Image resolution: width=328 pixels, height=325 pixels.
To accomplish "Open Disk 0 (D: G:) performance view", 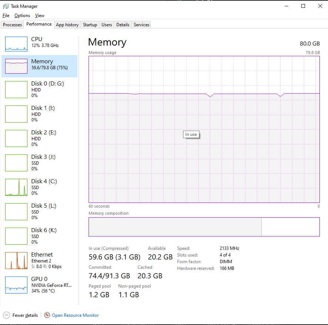I will (39, 90).
